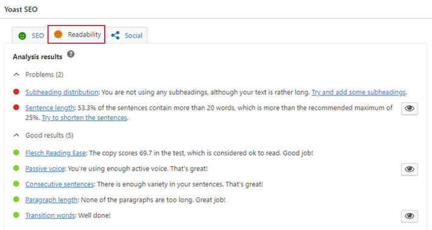432x230 pixels.
Task: Open the Transition words link
Action: 50,215
